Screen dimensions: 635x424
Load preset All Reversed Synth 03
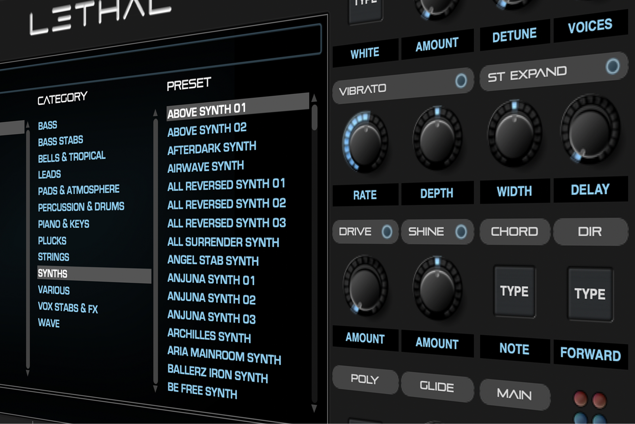[x=226, y=223]
